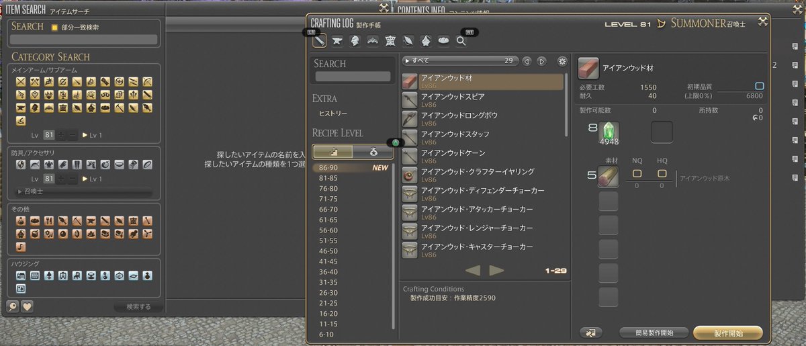The height and width of the screenshot is (346, 806).
Task: Select the Weaver needle class icon
Action: tap(407, 40)
